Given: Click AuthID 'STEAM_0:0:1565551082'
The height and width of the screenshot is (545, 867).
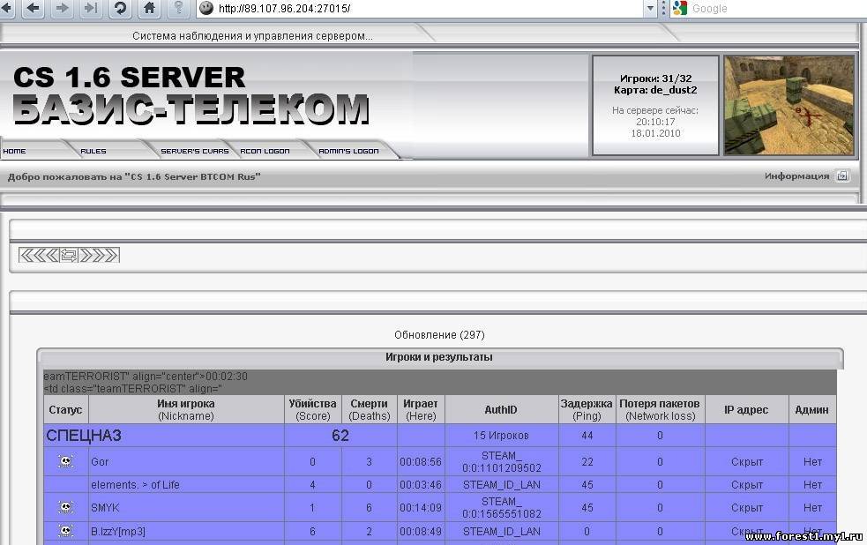Looking at the screenshot, I should [x=502, y=507].
